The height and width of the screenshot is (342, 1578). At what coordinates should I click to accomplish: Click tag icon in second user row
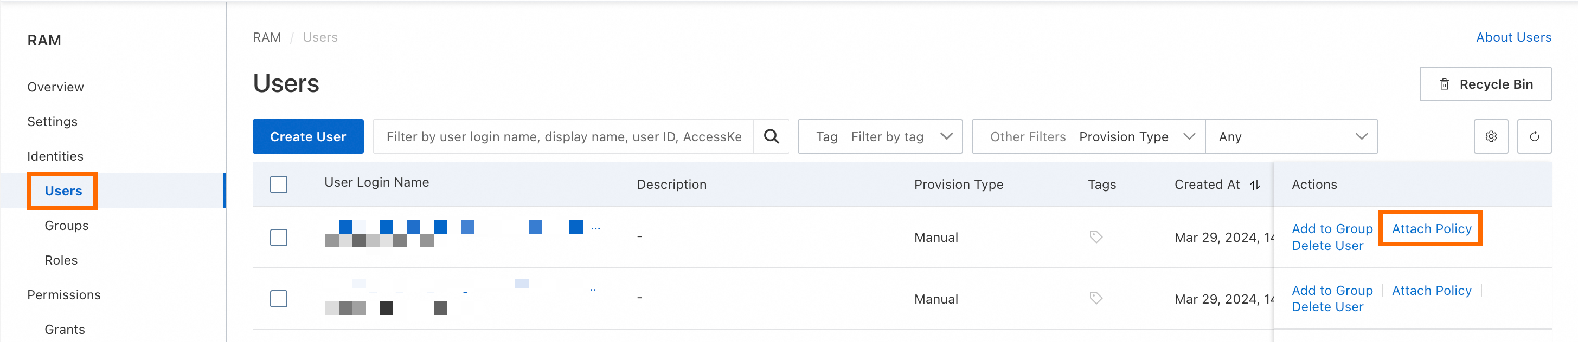click(1095, 298)
